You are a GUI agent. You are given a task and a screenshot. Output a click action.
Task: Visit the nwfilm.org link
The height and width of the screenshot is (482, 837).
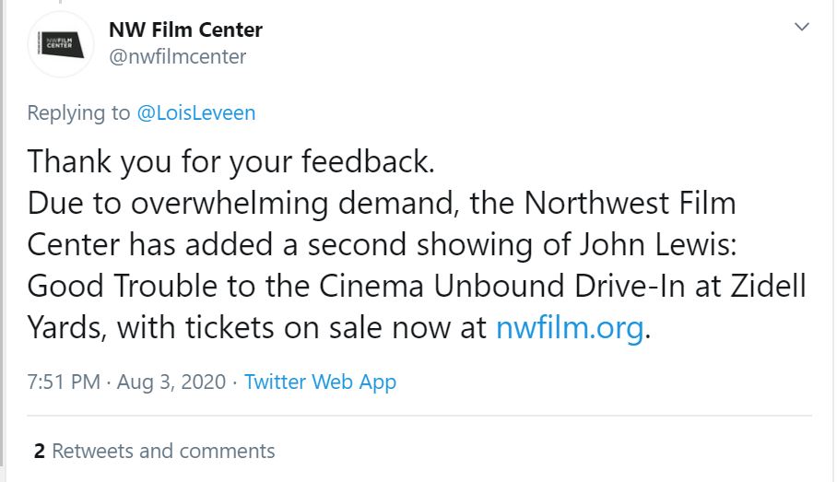pos(569,328)
